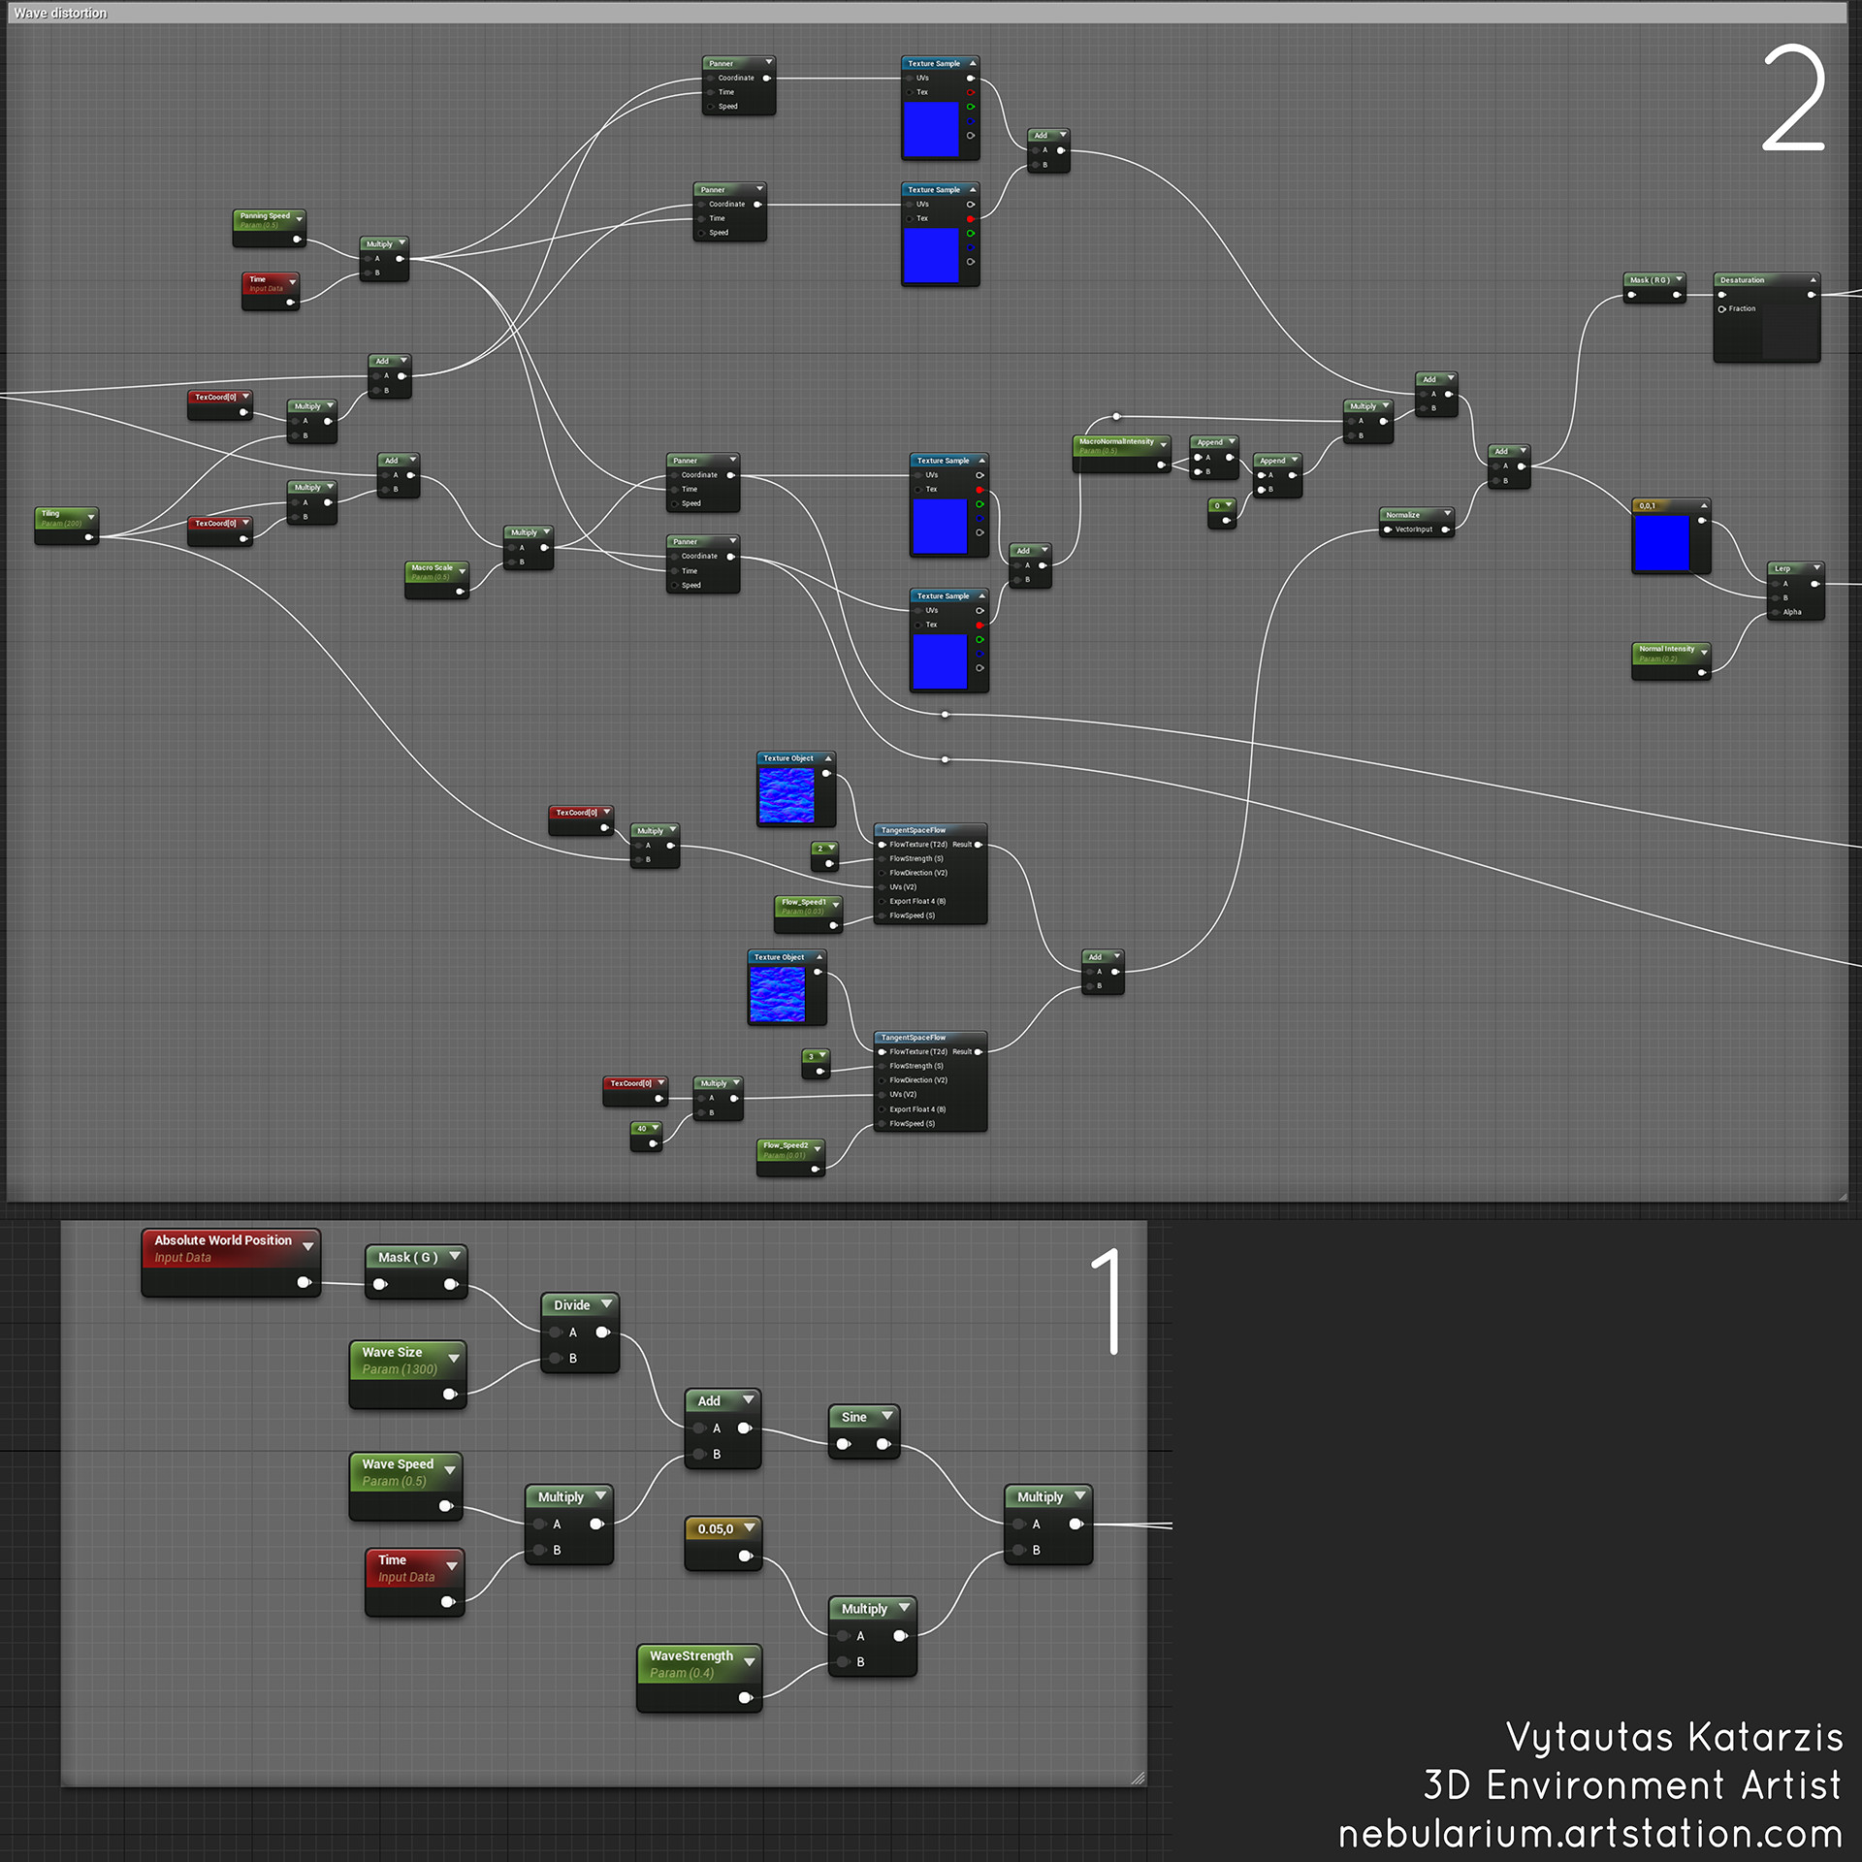Image resolution: width=1862 pixels, height=1862 pixels.
Task: Select the Flow_Speed1 parameter node title
Action: 804,902
